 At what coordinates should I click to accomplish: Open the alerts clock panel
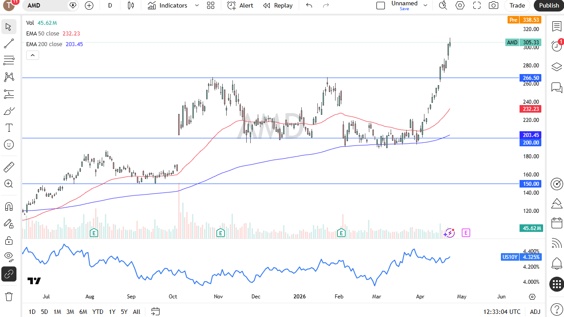point(556,46)
